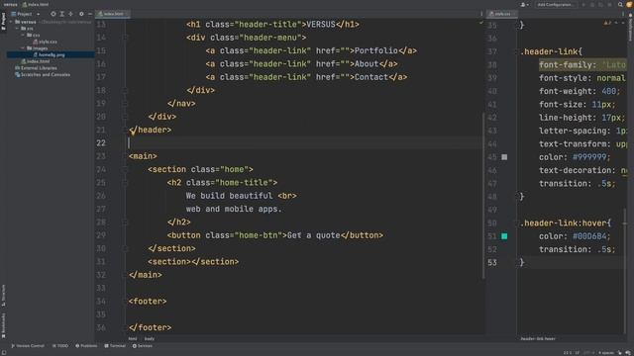Click the fold marker at line 24 section tag
The width and height of the screenshot is (634, 356).
pos(126,169)
